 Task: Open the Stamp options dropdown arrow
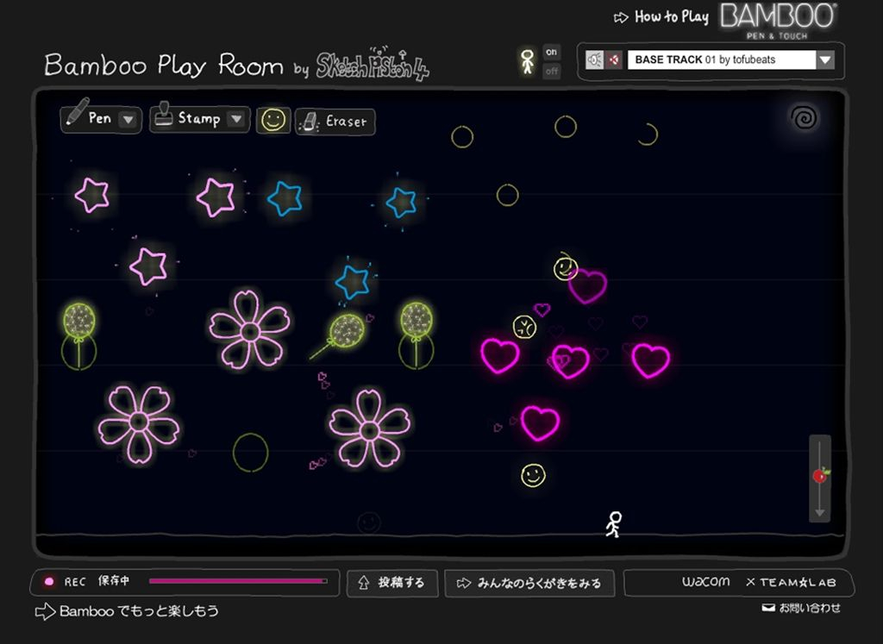tap(236, 118)
